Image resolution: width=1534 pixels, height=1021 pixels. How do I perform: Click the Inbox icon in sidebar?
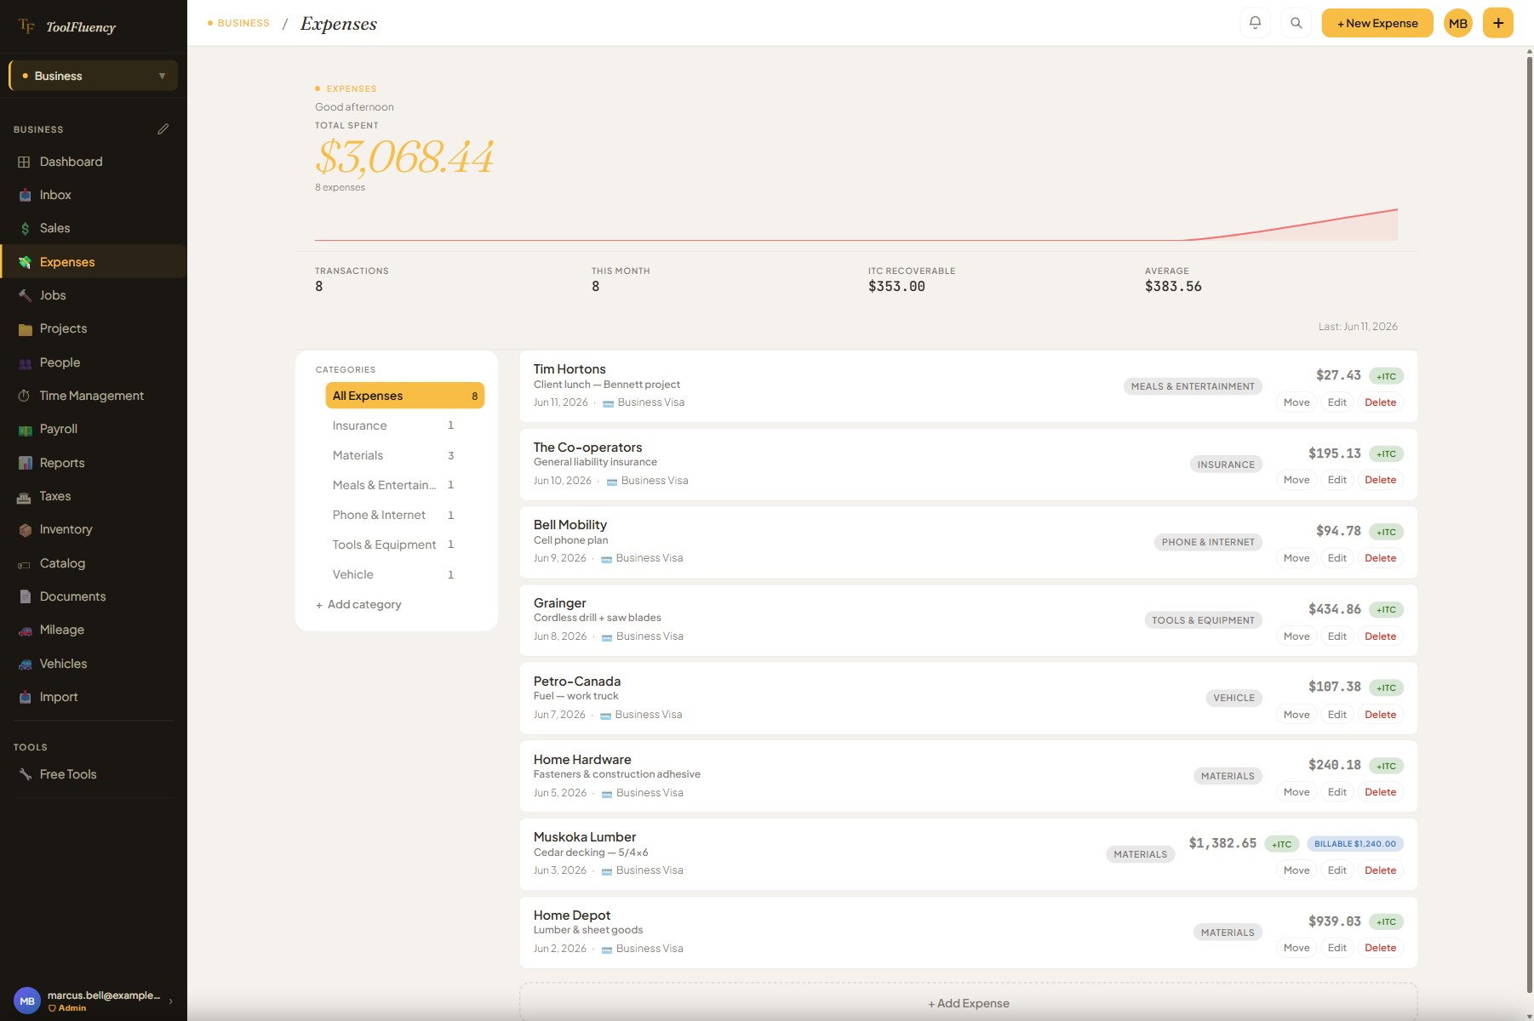25,195
